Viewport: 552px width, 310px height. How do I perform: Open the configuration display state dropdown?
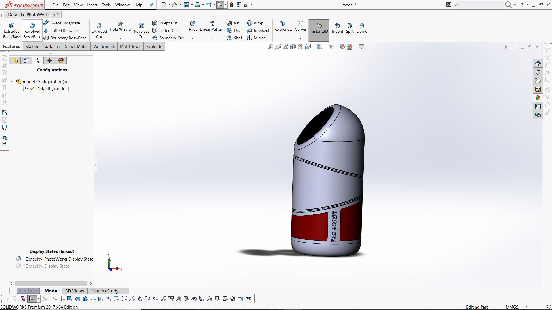point(58,14)
